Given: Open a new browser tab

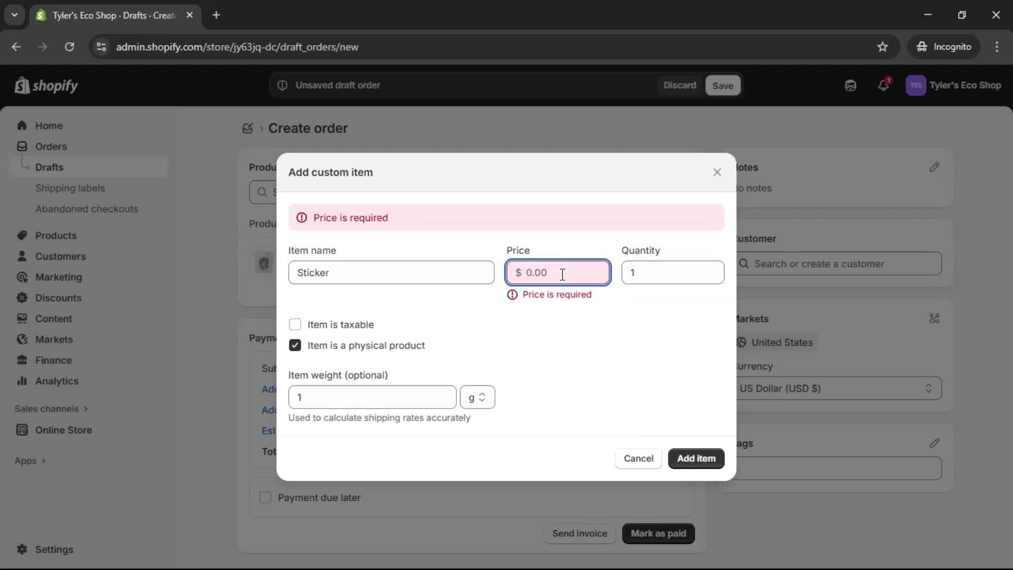Looking at the screenshot, I should click(x=216, y=15).
